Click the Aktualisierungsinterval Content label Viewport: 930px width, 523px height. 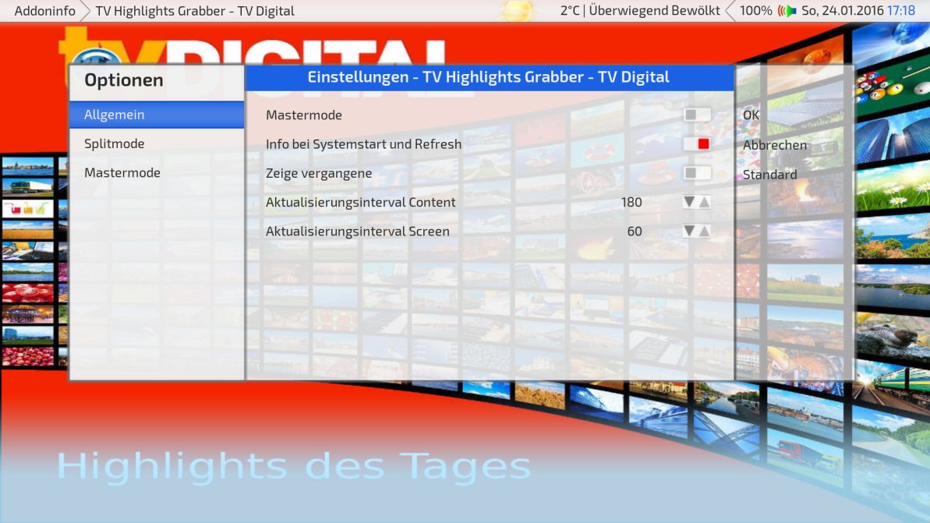[361, 202]
